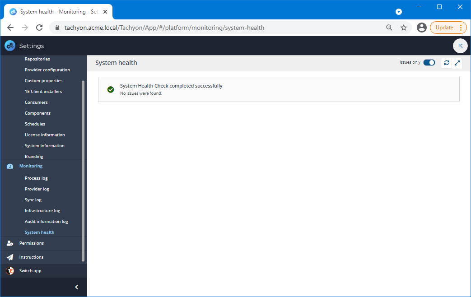
Task: Open Provider configuration page
Action: pos(47,70)
